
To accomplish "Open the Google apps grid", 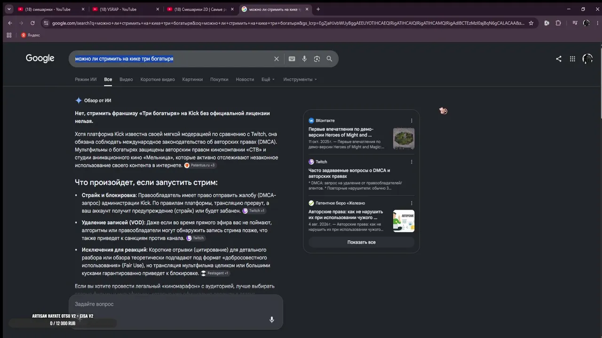I will [572, 59].
